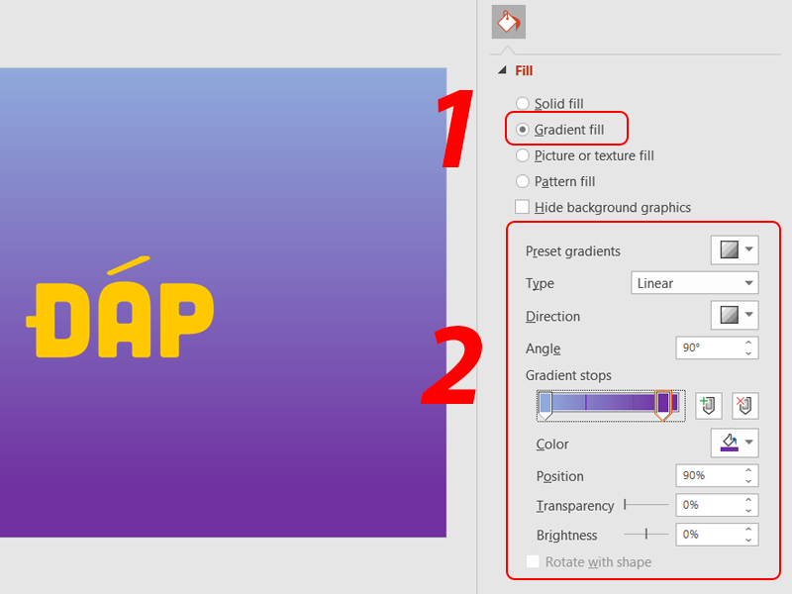Collapse the Fill section

[x=502, y=71]
